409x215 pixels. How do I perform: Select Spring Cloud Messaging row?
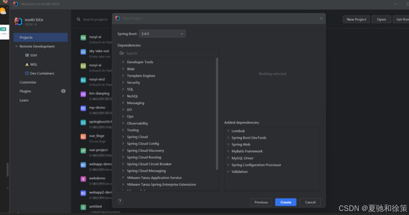[x=167, y=171]
